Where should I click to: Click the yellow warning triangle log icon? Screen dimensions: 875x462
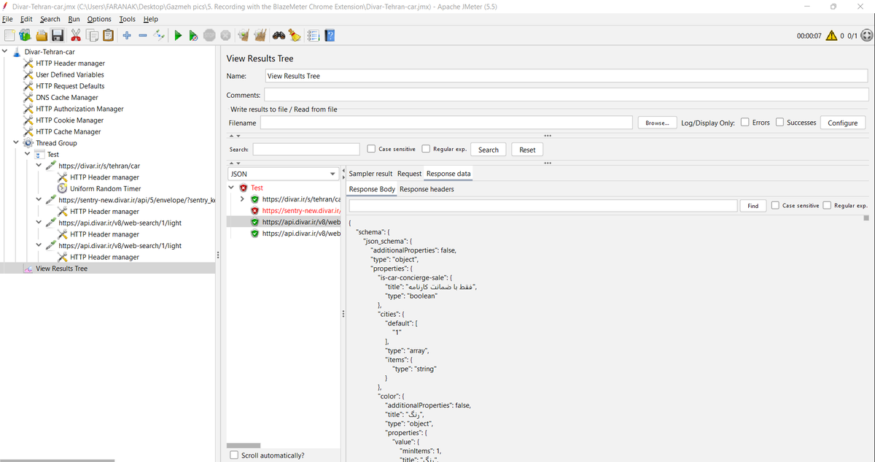click(831, 35)
